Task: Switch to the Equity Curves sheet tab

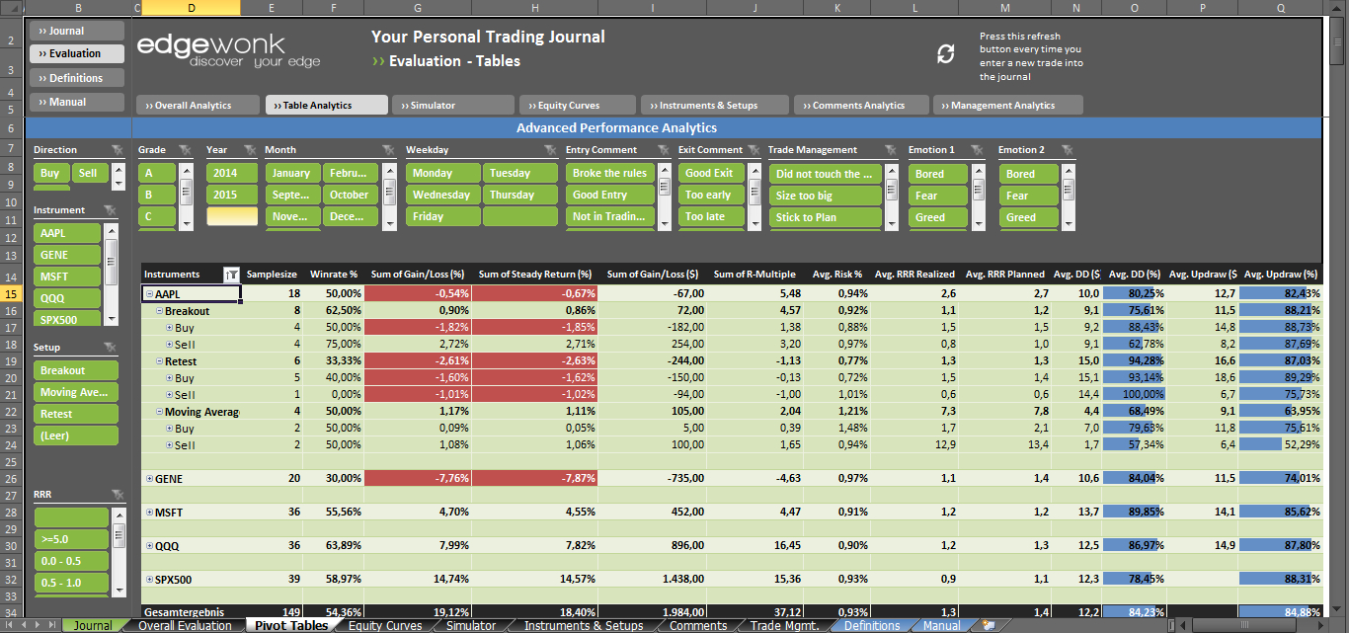Action: pos(384,625)
